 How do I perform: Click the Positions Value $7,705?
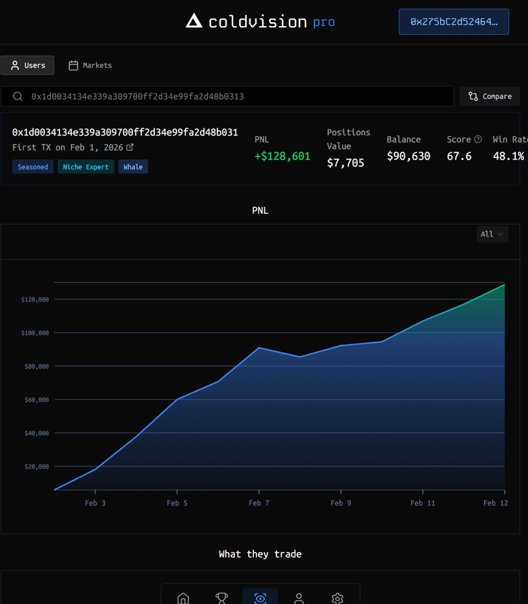coord(345,163)
